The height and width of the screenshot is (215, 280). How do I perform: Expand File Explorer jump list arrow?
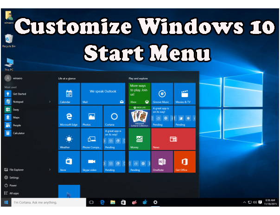(50, 169)
